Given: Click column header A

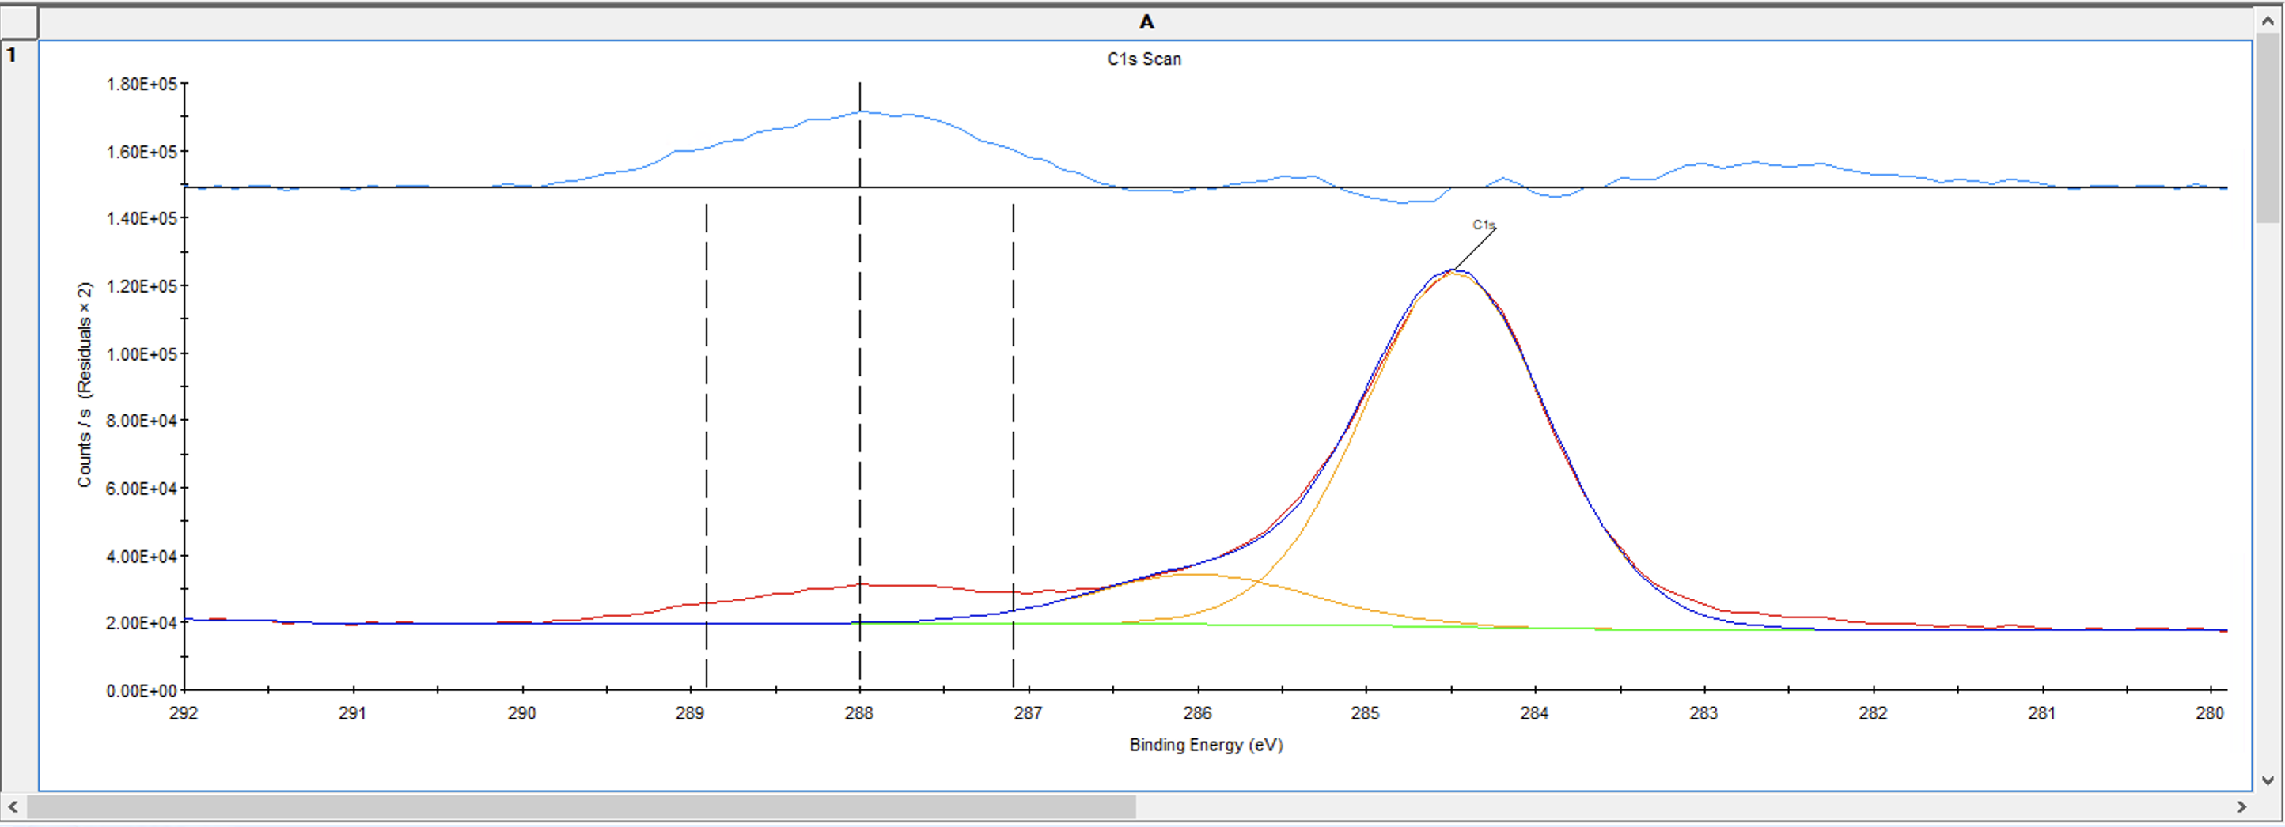Looking at the screenshot, I should point(1145,22).
